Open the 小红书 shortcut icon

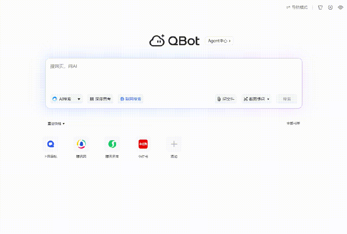[143, 144]
